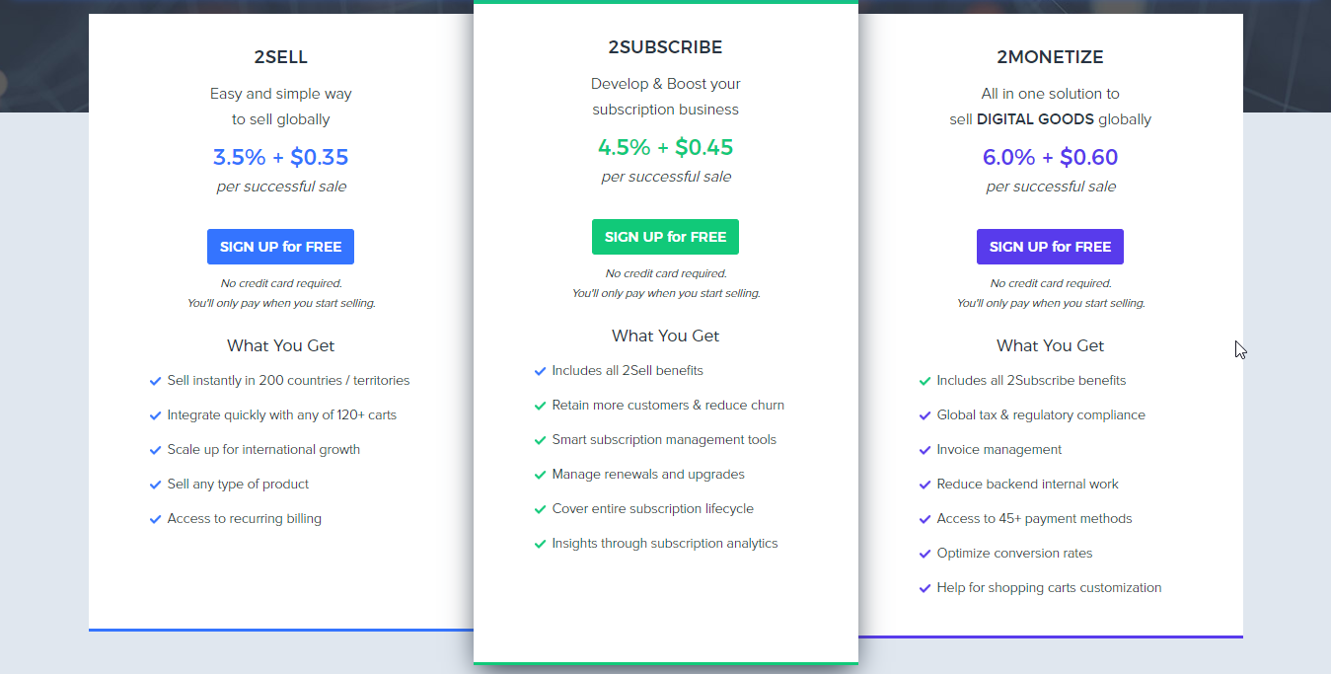
Task: Click "No credit card required" note under 2SELL
Action: tap(280, 283)
